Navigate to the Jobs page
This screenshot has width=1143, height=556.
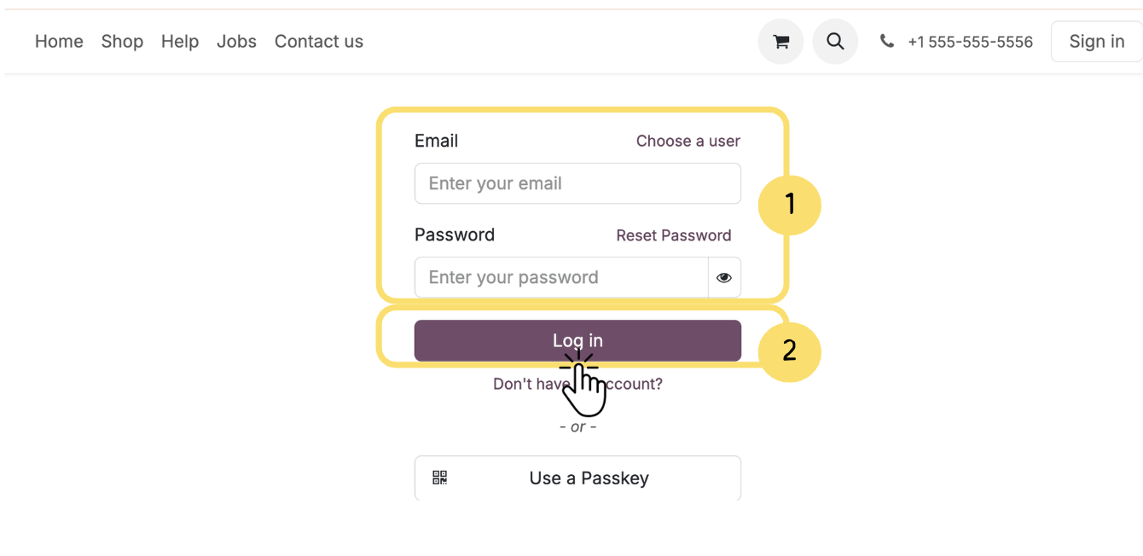(236, 41)
